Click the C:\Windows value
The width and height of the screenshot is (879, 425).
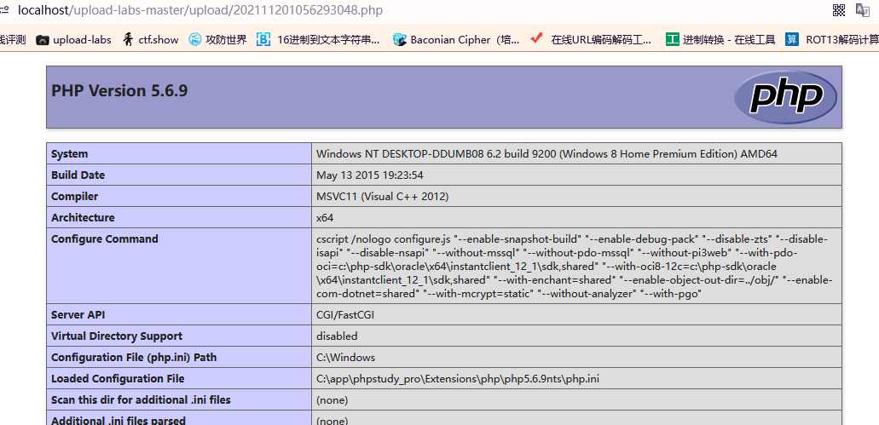pos(345,357)
